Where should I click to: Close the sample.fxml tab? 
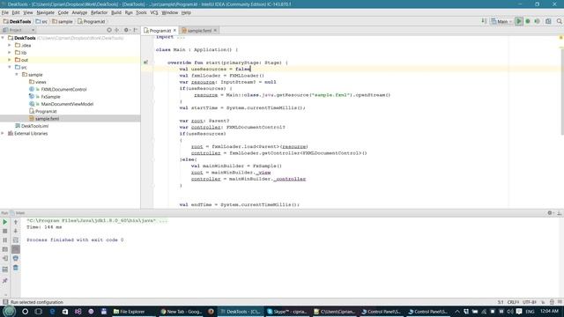215,30
